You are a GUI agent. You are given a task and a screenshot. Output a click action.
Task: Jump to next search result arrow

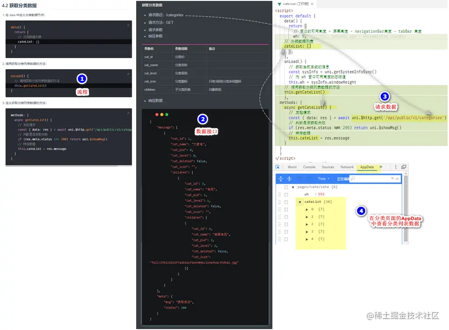(392, 178)
